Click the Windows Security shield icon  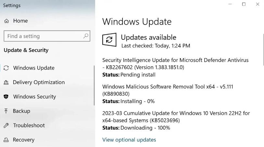[6, 97]
